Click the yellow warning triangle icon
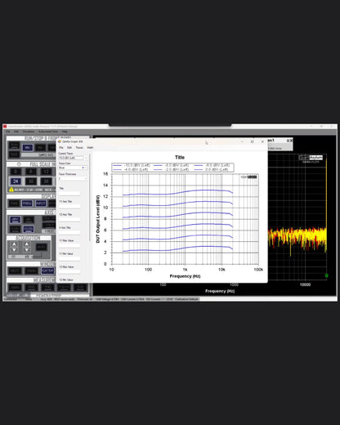The width and height of the screenshot is (340, 425). [11, 190]
